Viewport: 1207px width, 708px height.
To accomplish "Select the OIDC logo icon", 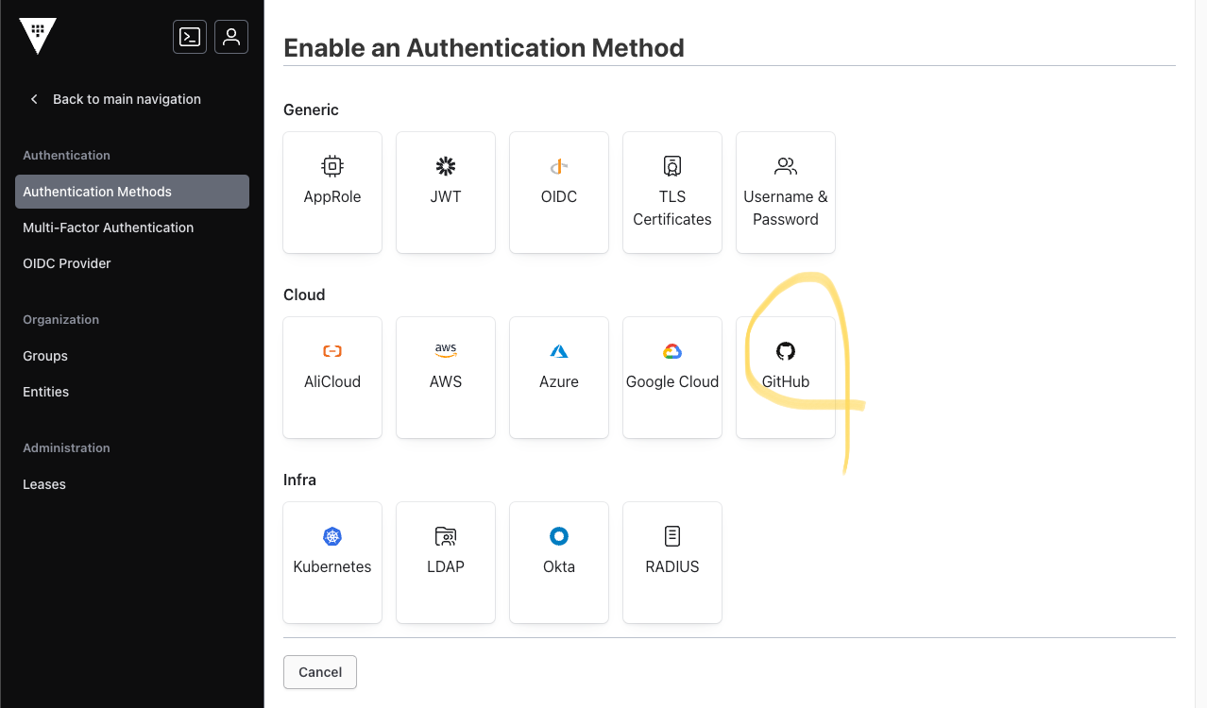I will pyautogui.click(x=559, y=166).
